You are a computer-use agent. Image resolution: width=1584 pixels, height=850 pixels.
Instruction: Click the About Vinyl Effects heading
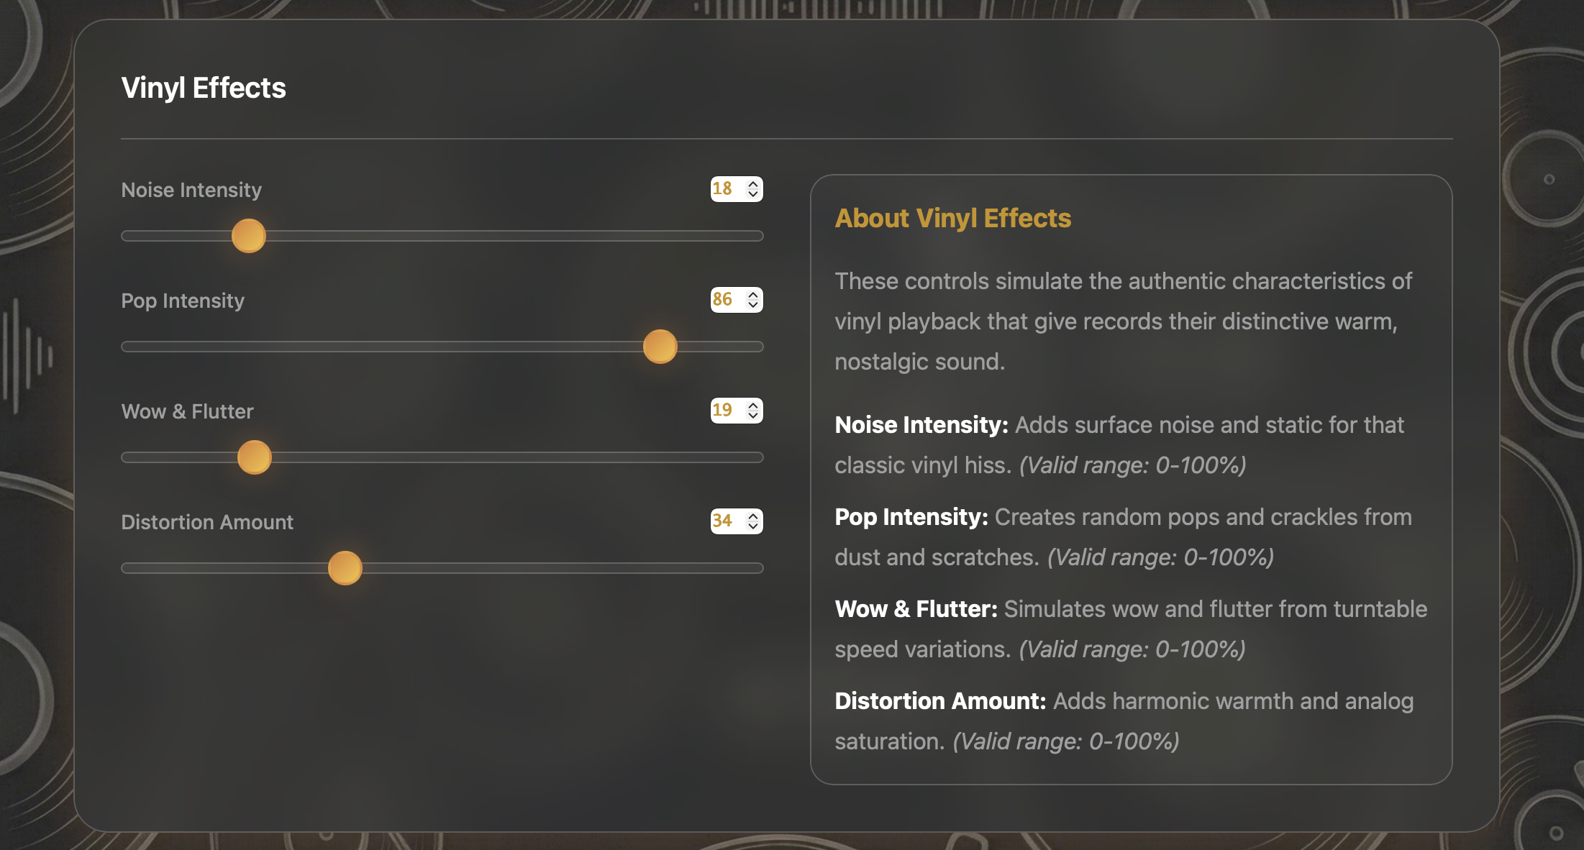952,219
